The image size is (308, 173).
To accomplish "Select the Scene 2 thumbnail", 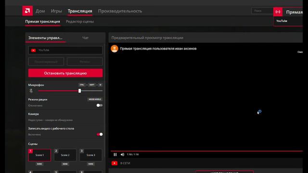I will 65,155.
